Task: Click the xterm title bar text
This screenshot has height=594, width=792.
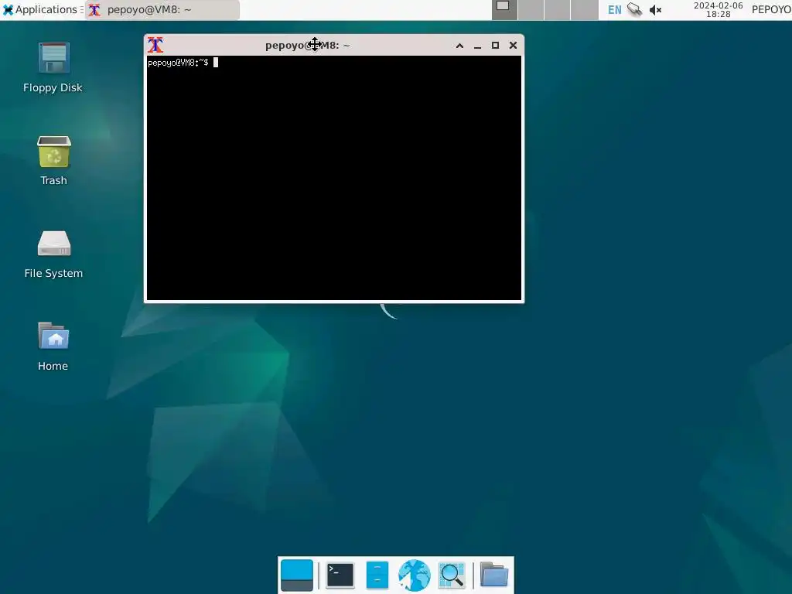Action: [x=307, y=46]
